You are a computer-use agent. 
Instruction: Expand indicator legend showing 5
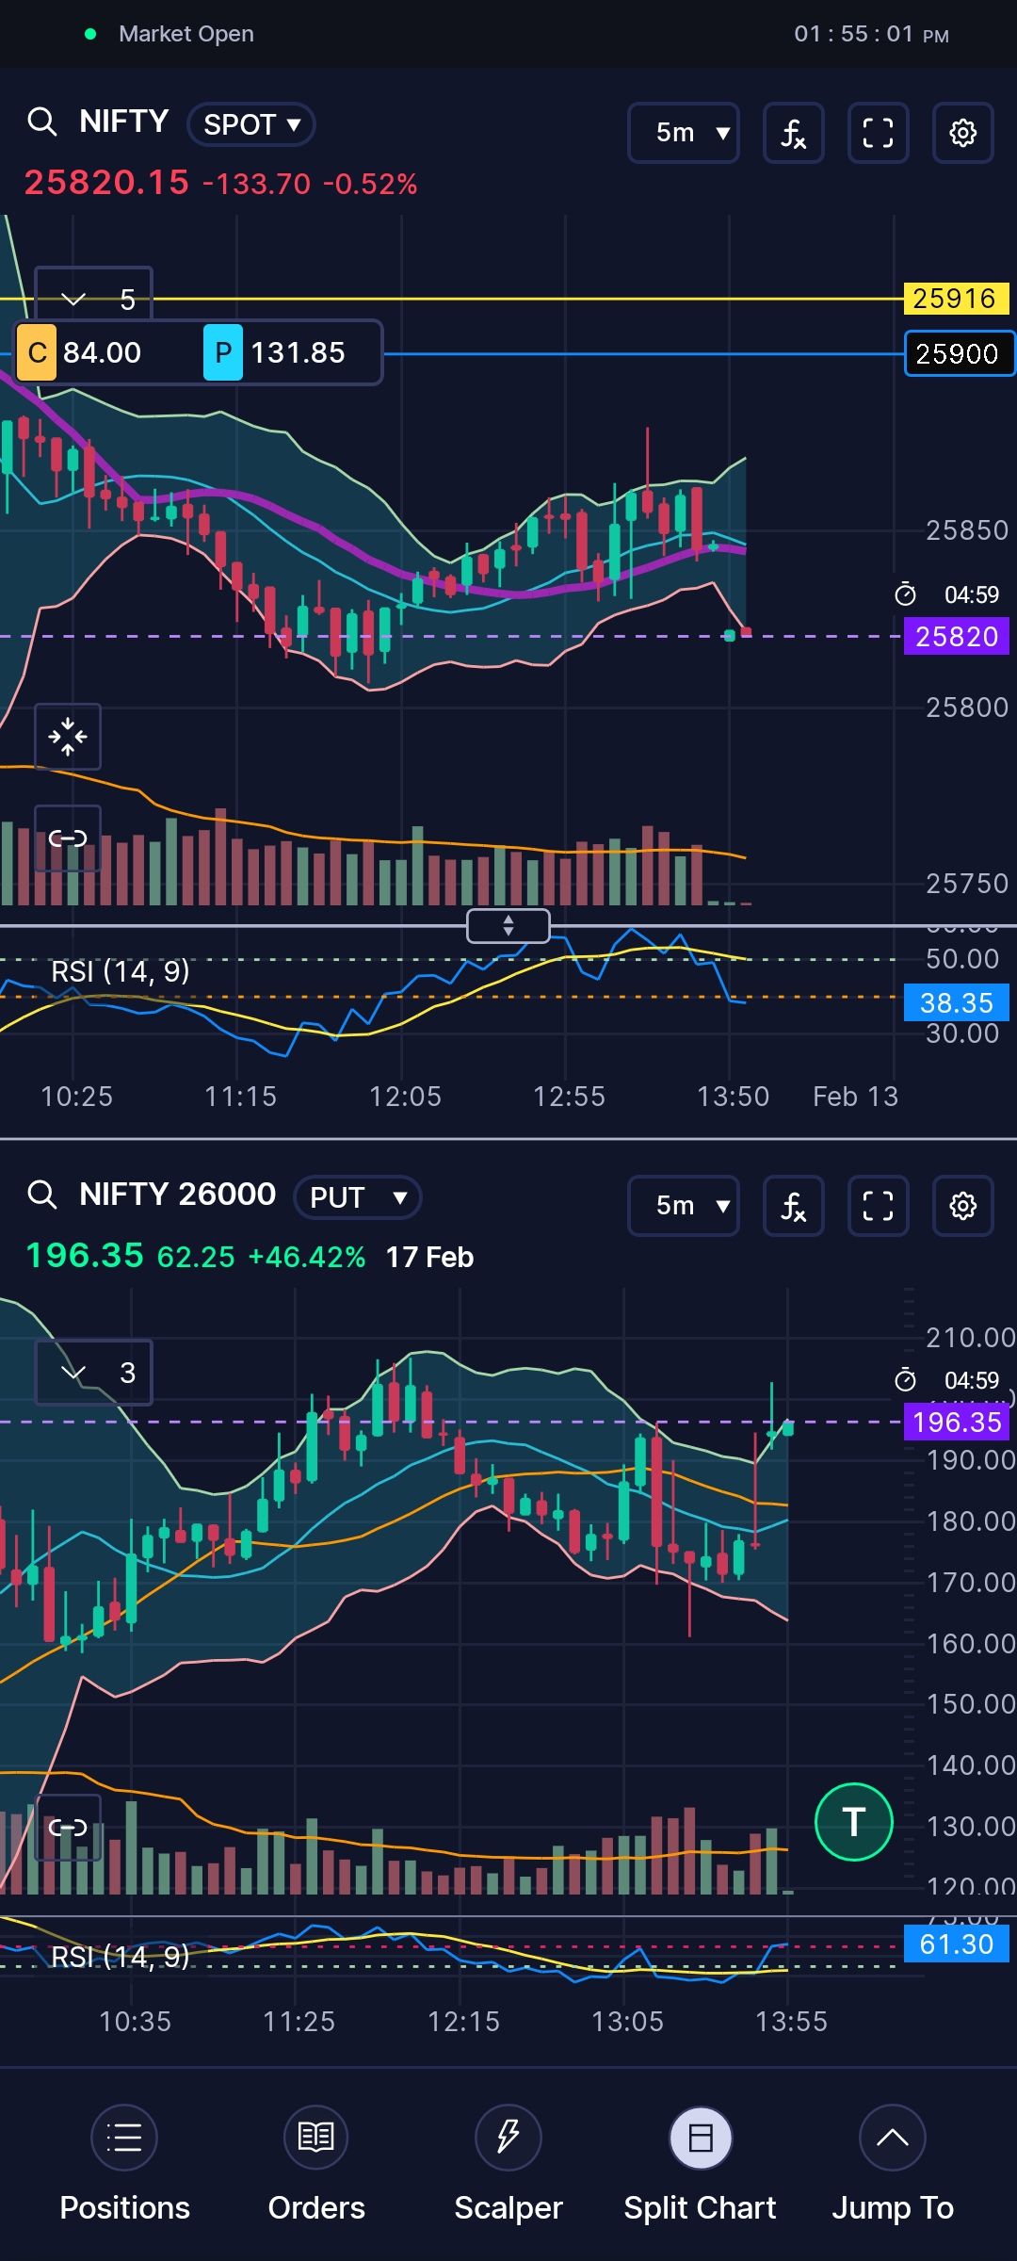tap(93, 300)
